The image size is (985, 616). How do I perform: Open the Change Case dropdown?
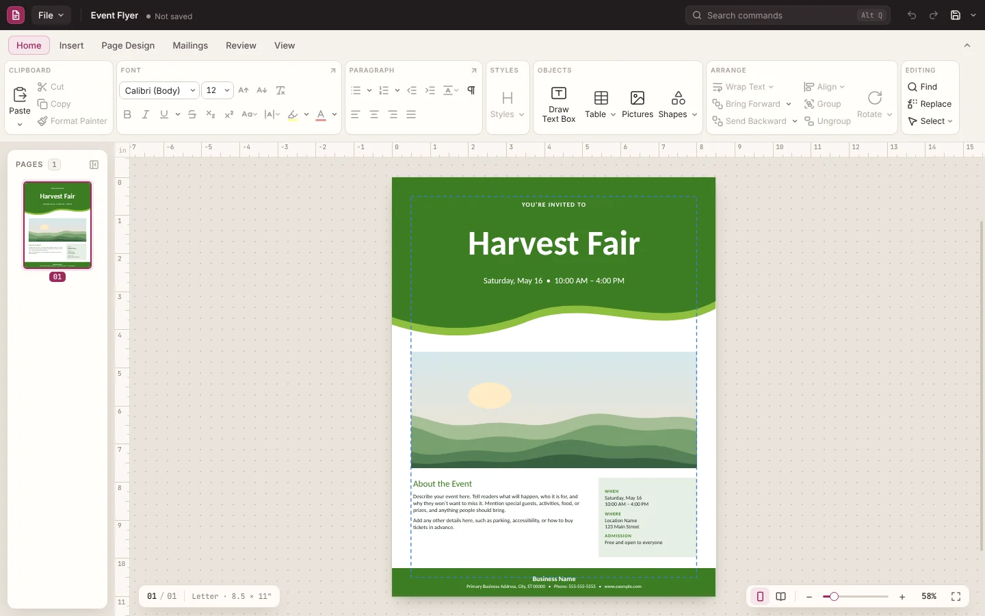pos(250,114)
